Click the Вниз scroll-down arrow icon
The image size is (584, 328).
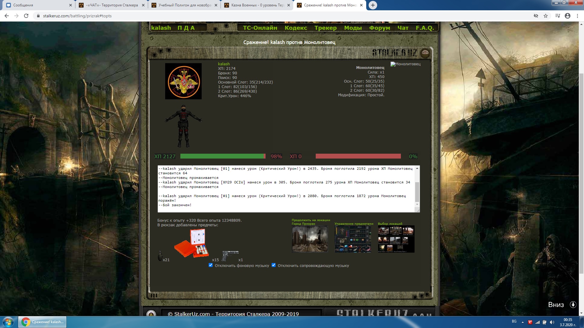[573, 305]
